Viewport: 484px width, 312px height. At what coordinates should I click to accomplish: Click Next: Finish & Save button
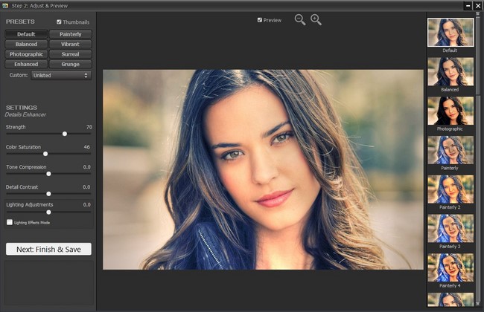(48, 249)
